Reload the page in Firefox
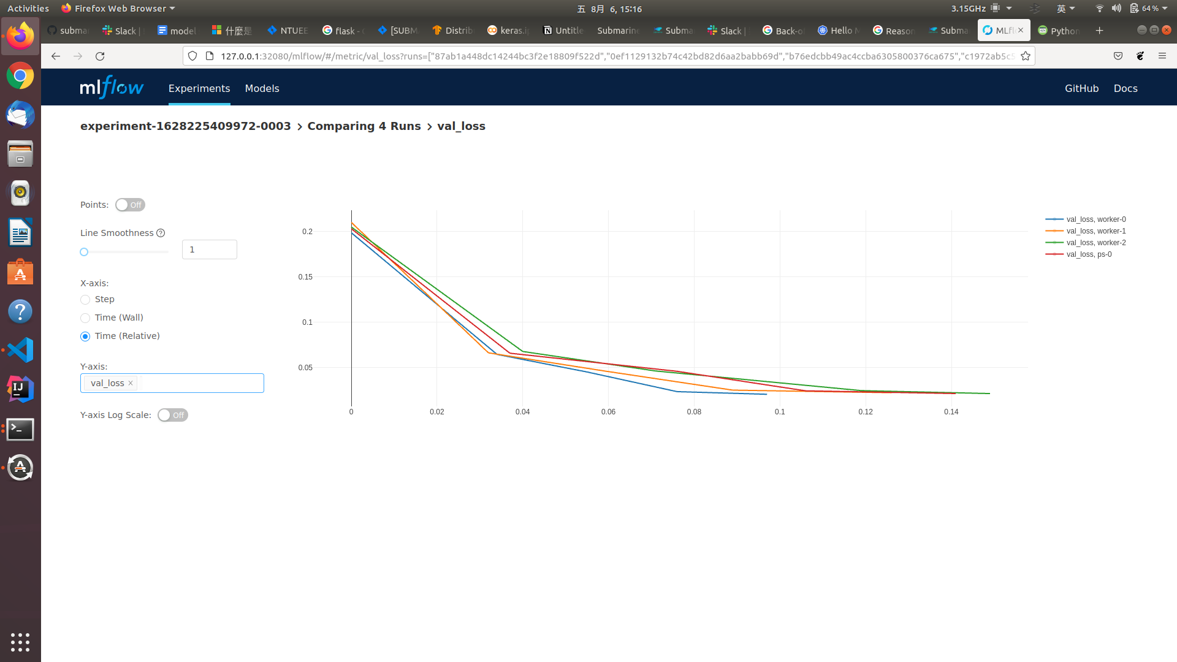 (x=100, y=56)
